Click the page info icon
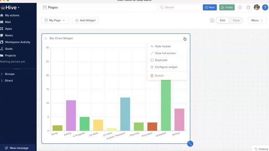 [212, 21]
